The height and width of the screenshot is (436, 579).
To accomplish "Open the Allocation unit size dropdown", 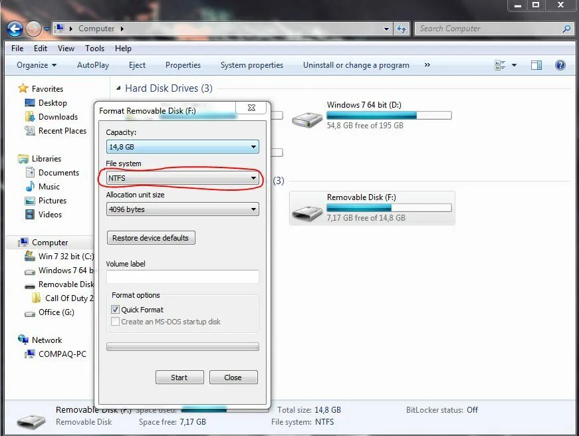I will click(182, 209).
